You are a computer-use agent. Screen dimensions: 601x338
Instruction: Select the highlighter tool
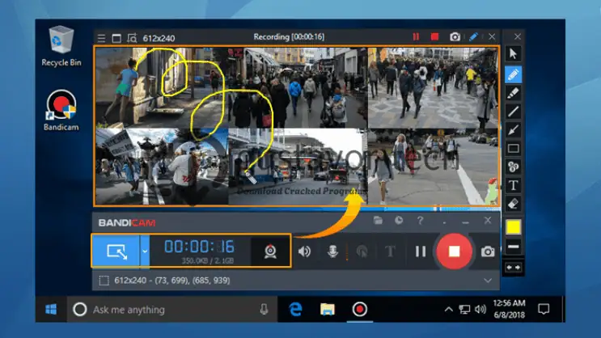513,93
